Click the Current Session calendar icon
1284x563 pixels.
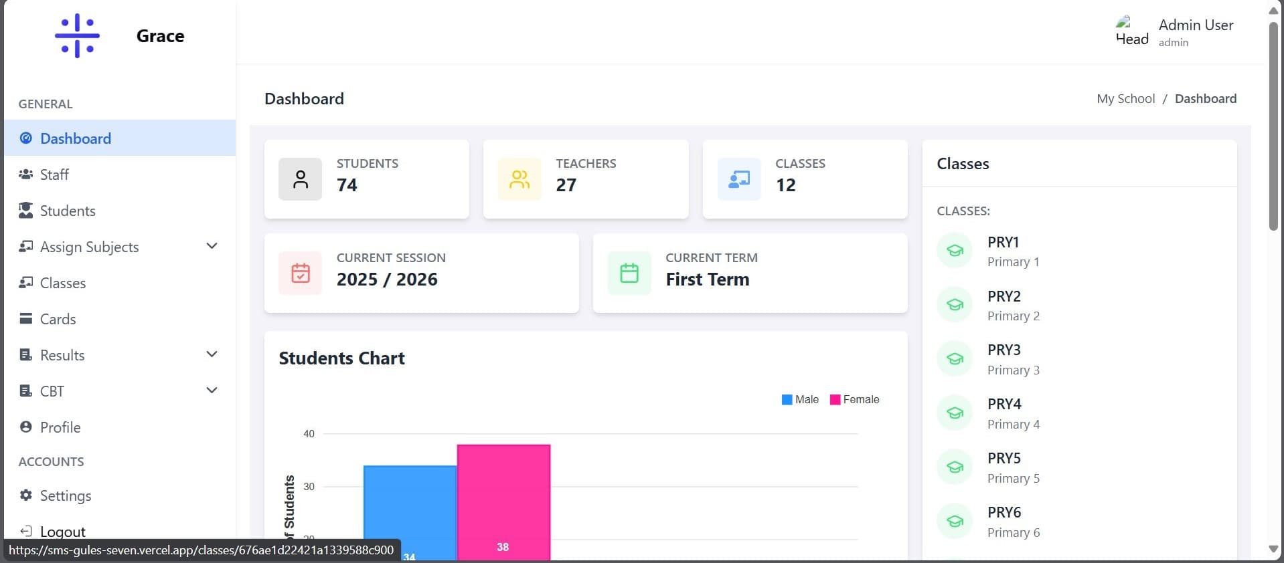[x=300, y=273]
